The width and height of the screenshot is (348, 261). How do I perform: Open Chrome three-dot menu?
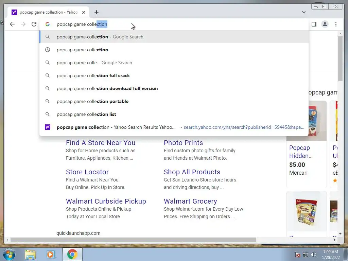tap(336, 24)
